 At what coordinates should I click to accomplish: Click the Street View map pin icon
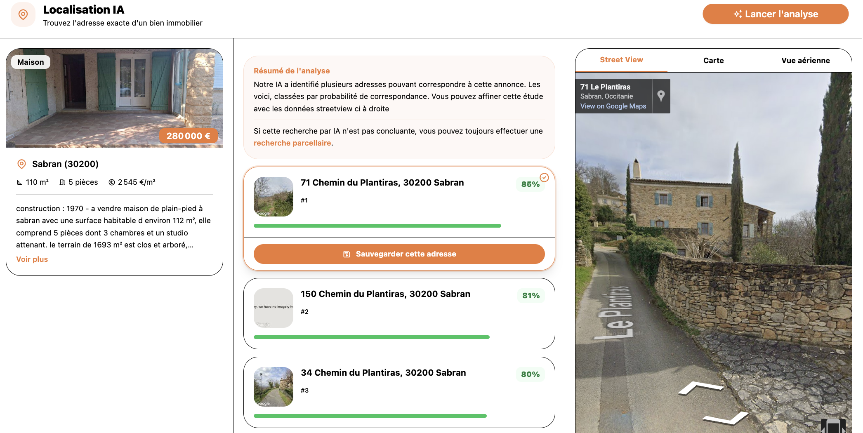[x=661, y=96]
